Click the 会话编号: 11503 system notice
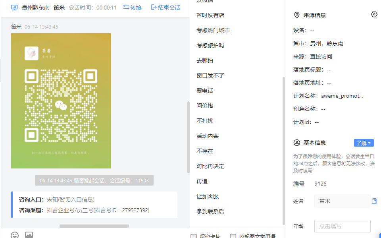 (x=94, y=180)
